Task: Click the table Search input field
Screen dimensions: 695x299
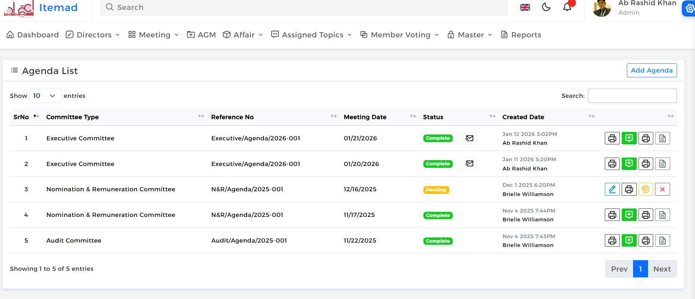Action: click(x=632, y=96)
